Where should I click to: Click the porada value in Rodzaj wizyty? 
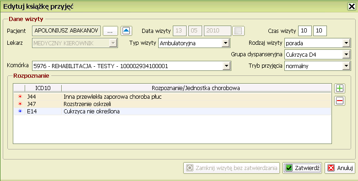click(x=294, y=43)
